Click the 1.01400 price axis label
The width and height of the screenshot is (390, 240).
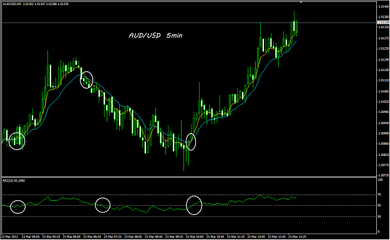tap(383, 7)
